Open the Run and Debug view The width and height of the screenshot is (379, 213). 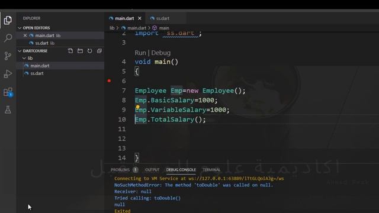[x=8, y=74]
